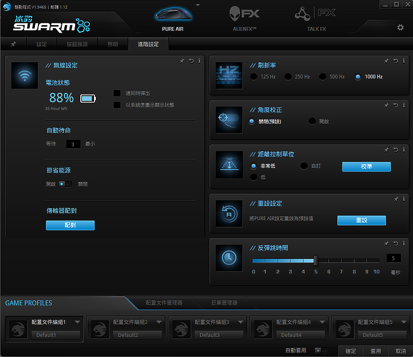Click the 取消 button
Viewport: 413px width, 357px height.
400,351
